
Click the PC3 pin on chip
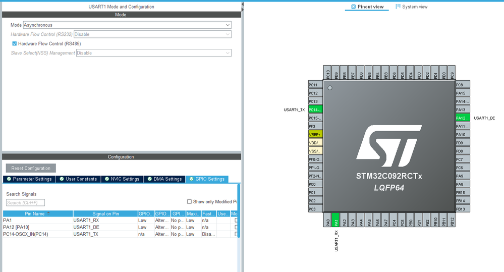[x=315, y=209]
